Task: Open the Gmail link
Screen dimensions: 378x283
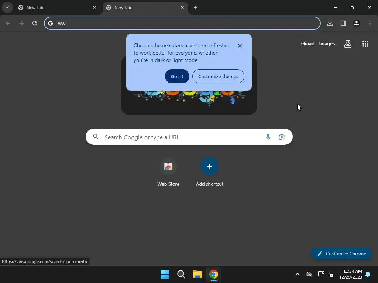Action: coord(307,43)
